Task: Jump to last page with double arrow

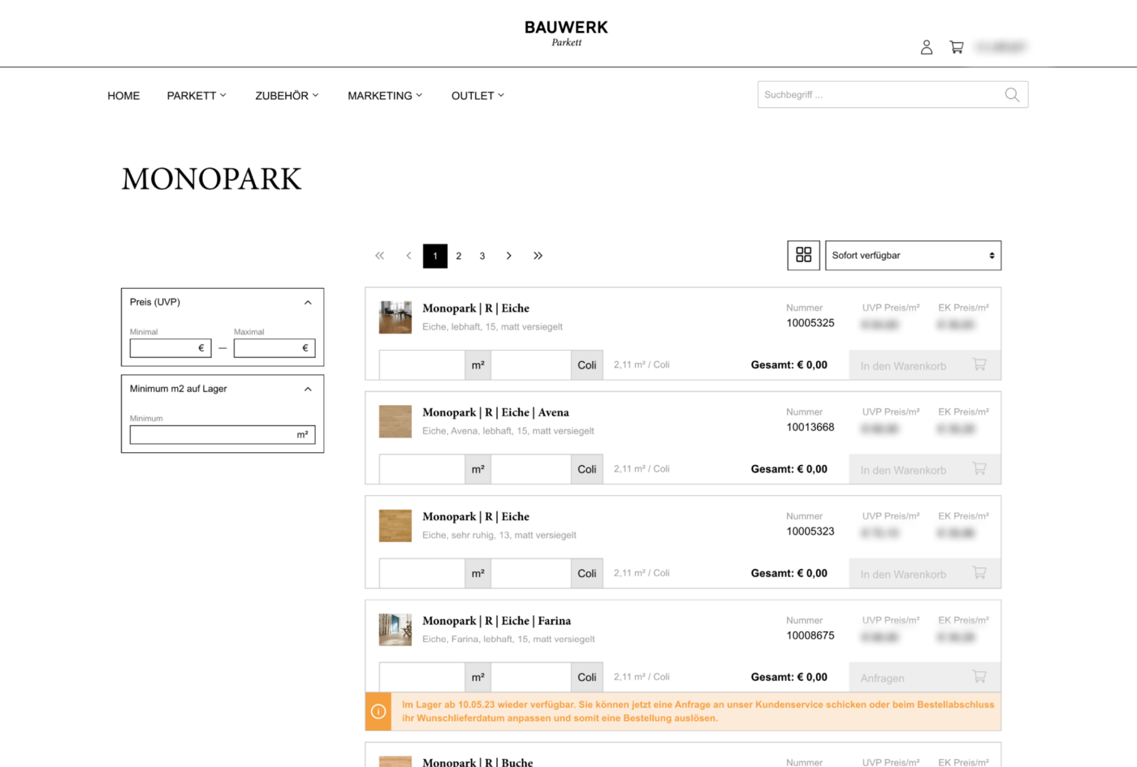Action: pyautogui.click(x=538, y=256)
